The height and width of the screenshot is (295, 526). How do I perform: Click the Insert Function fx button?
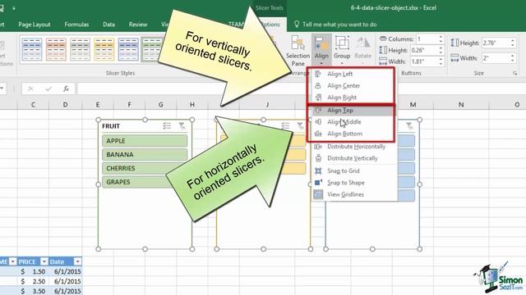[x=66, y=88]
